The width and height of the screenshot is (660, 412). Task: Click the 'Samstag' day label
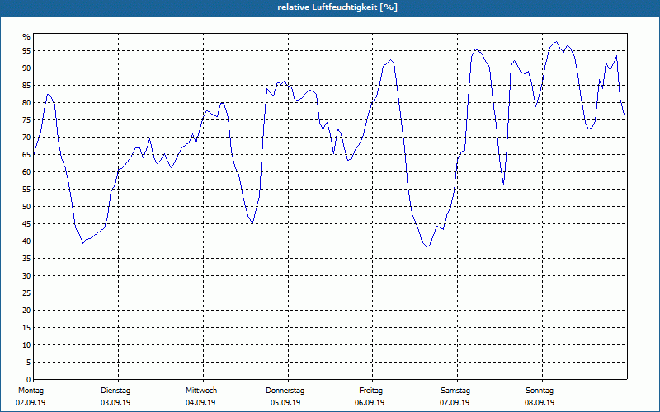(455, 391)
